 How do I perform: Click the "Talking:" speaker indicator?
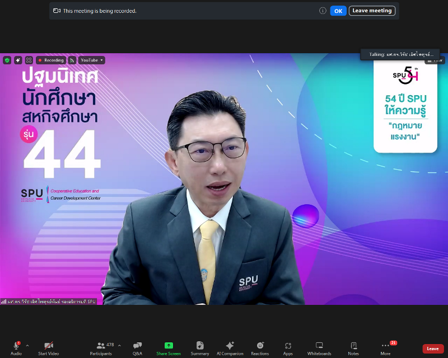[400, 54]
